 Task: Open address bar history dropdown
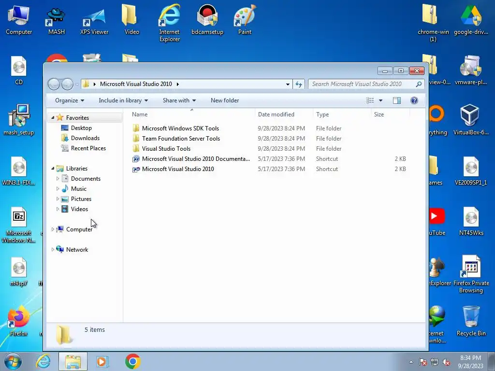pos(288,84)
